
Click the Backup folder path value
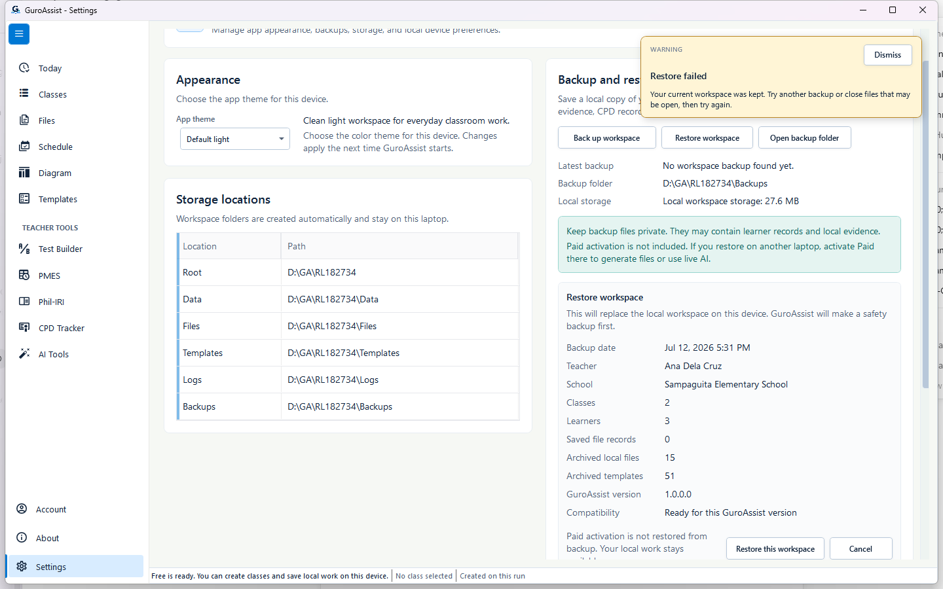tap(715, 183)
